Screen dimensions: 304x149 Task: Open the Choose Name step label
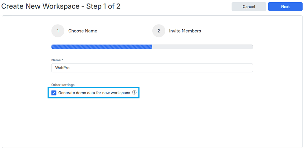coord(83,31)
